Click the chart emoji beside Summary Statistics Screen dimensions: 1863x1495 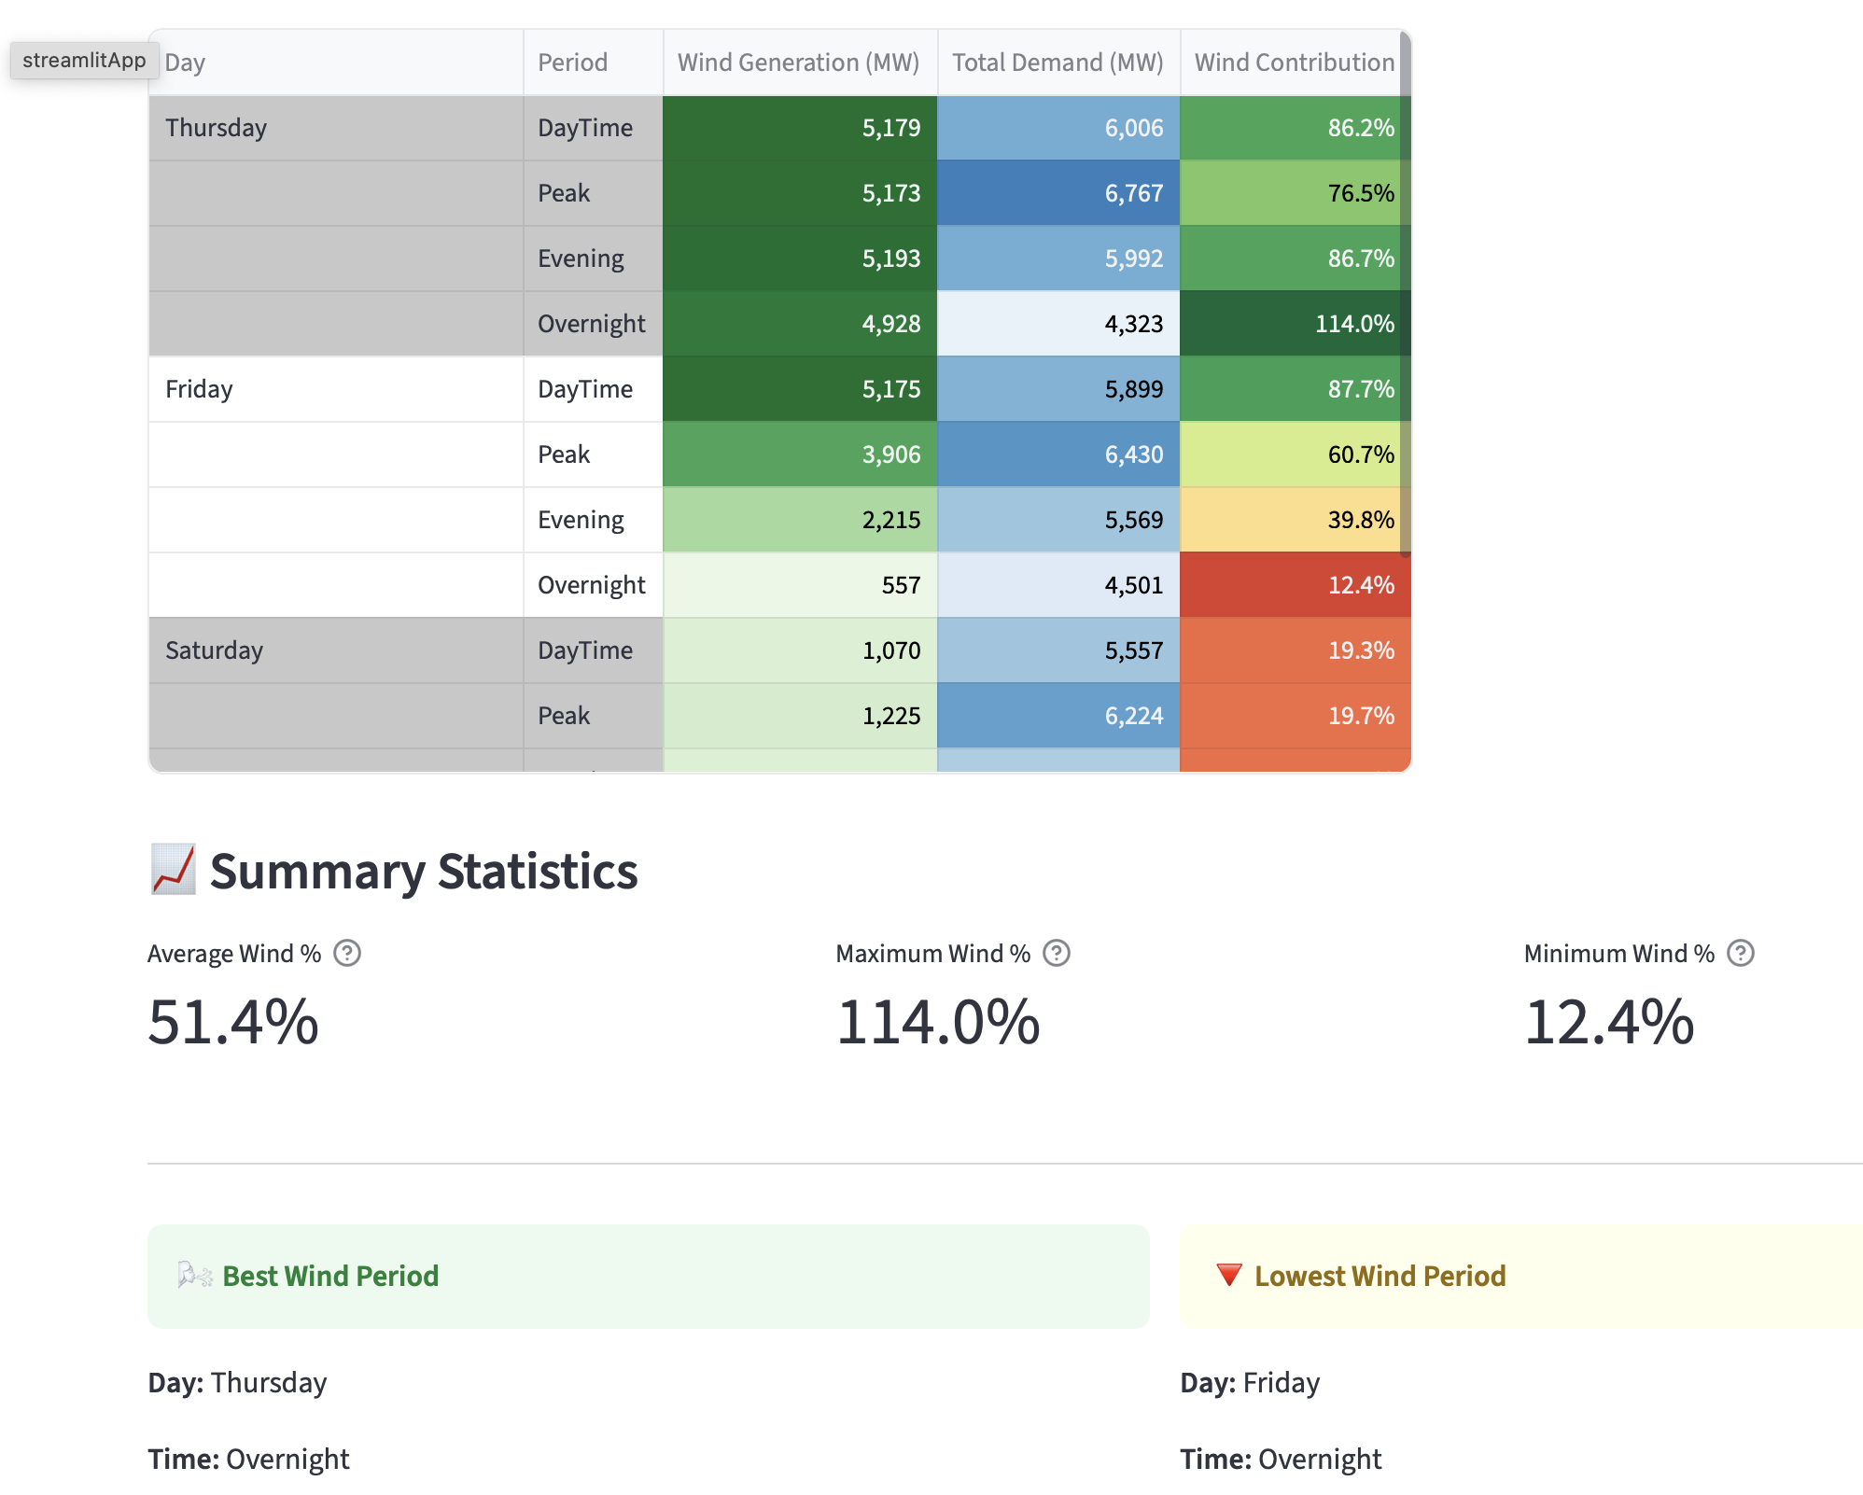[174, 870]
